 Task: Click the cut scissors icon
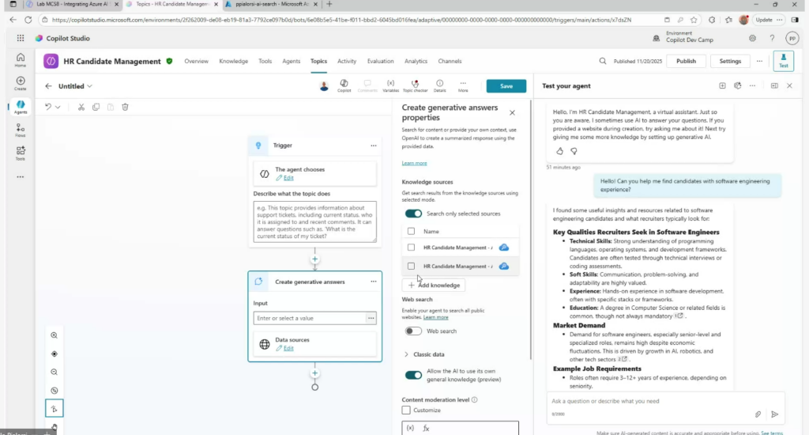(81, 107)
